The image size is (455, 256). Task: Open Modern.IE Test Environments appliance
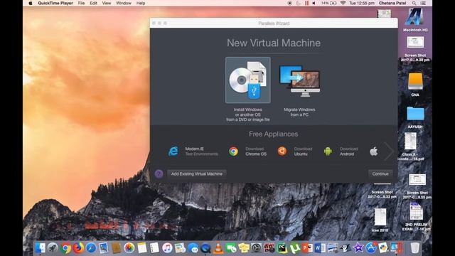click(193, 151)
